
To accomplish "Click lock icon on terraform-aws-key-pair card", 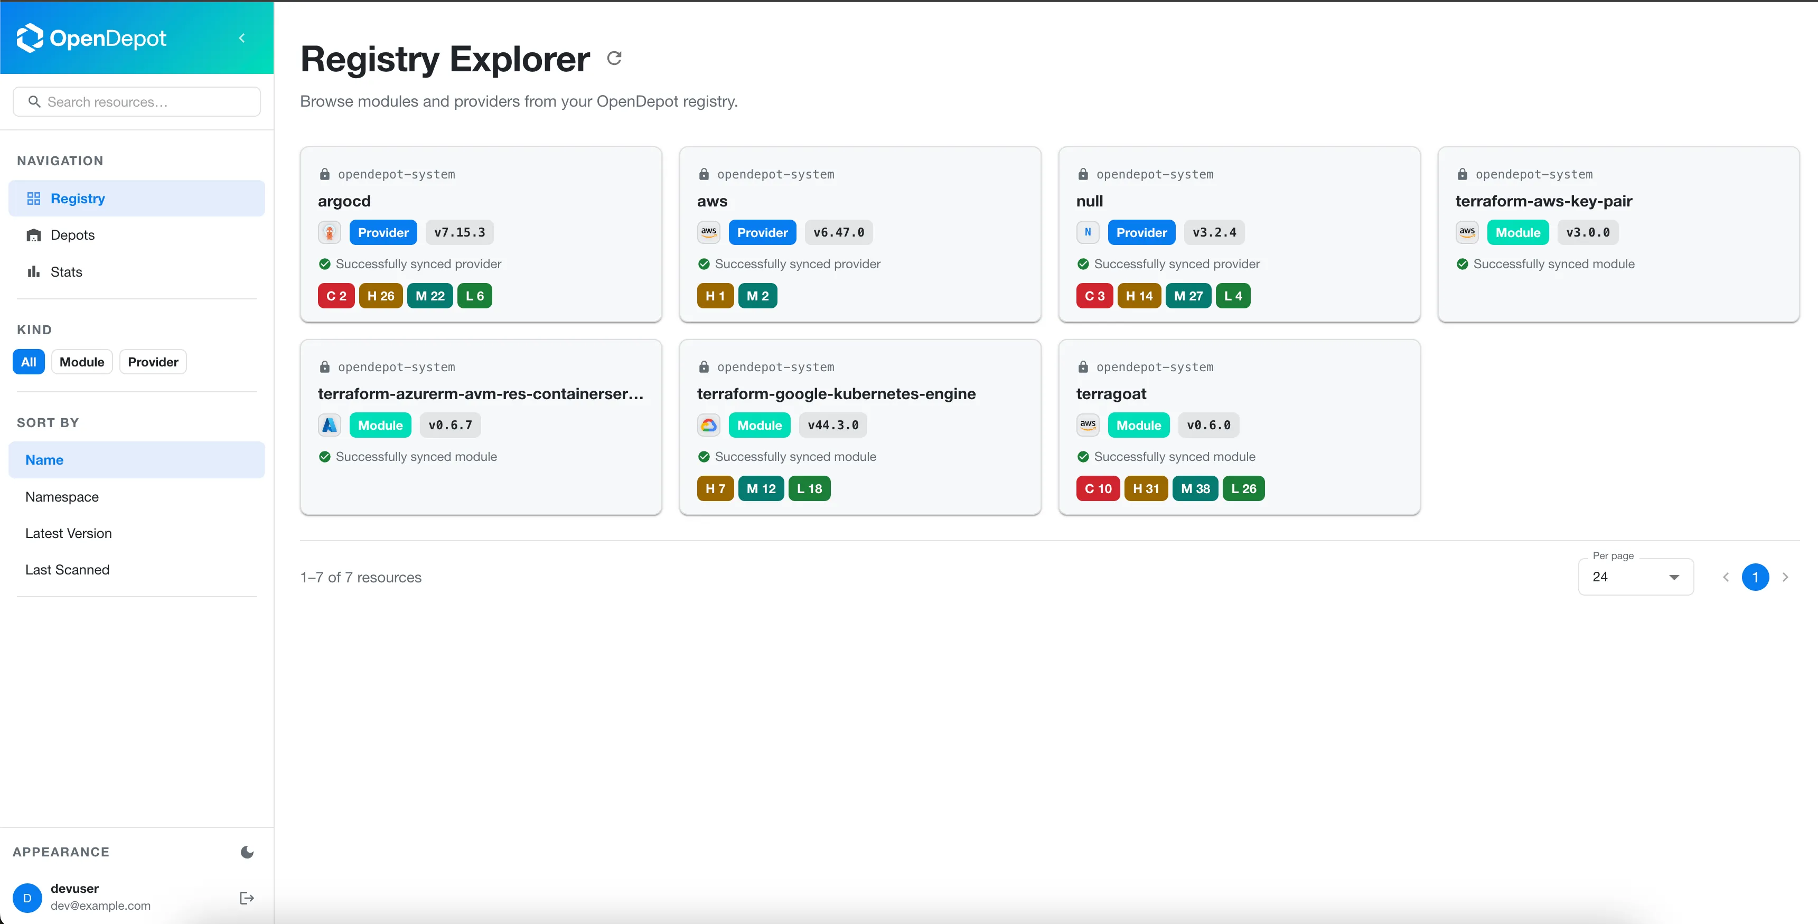I will 1463,174.
